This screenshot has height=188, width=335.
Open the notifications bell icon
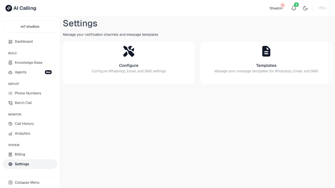294,8
